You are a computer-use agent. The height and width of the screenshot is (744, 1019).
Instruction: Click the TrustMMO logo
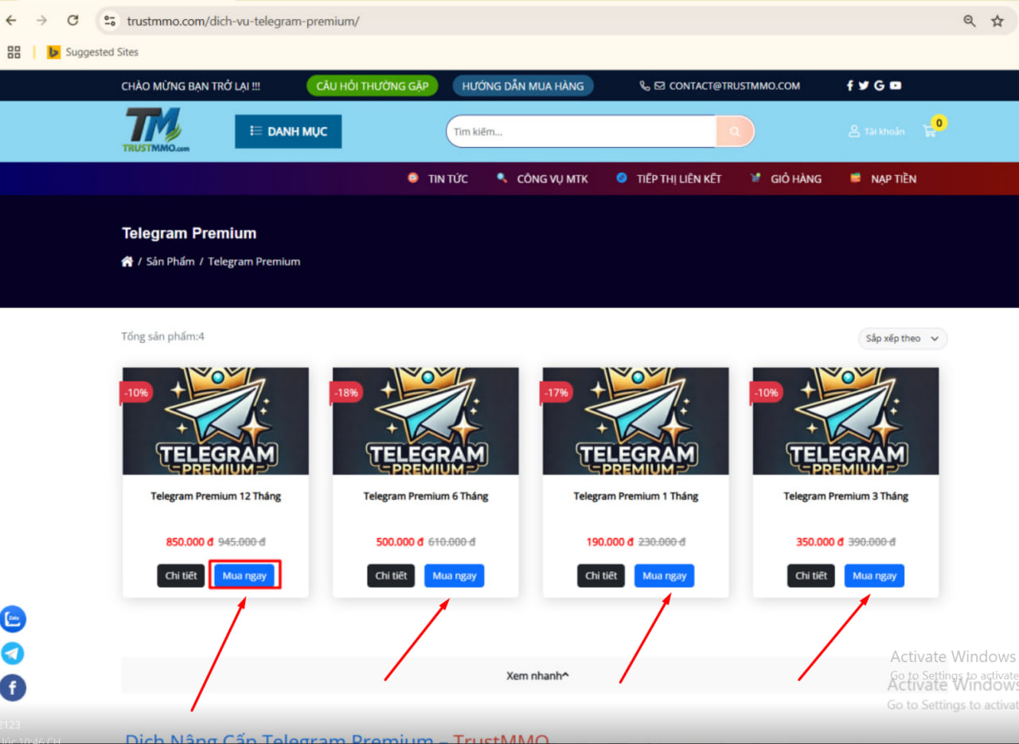[x=155, y=130]
